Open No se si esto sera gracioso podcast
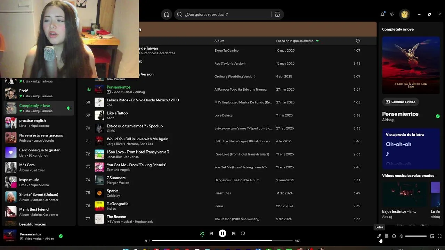445x250 pixels. pyautogui.click(x=39, y=138)
